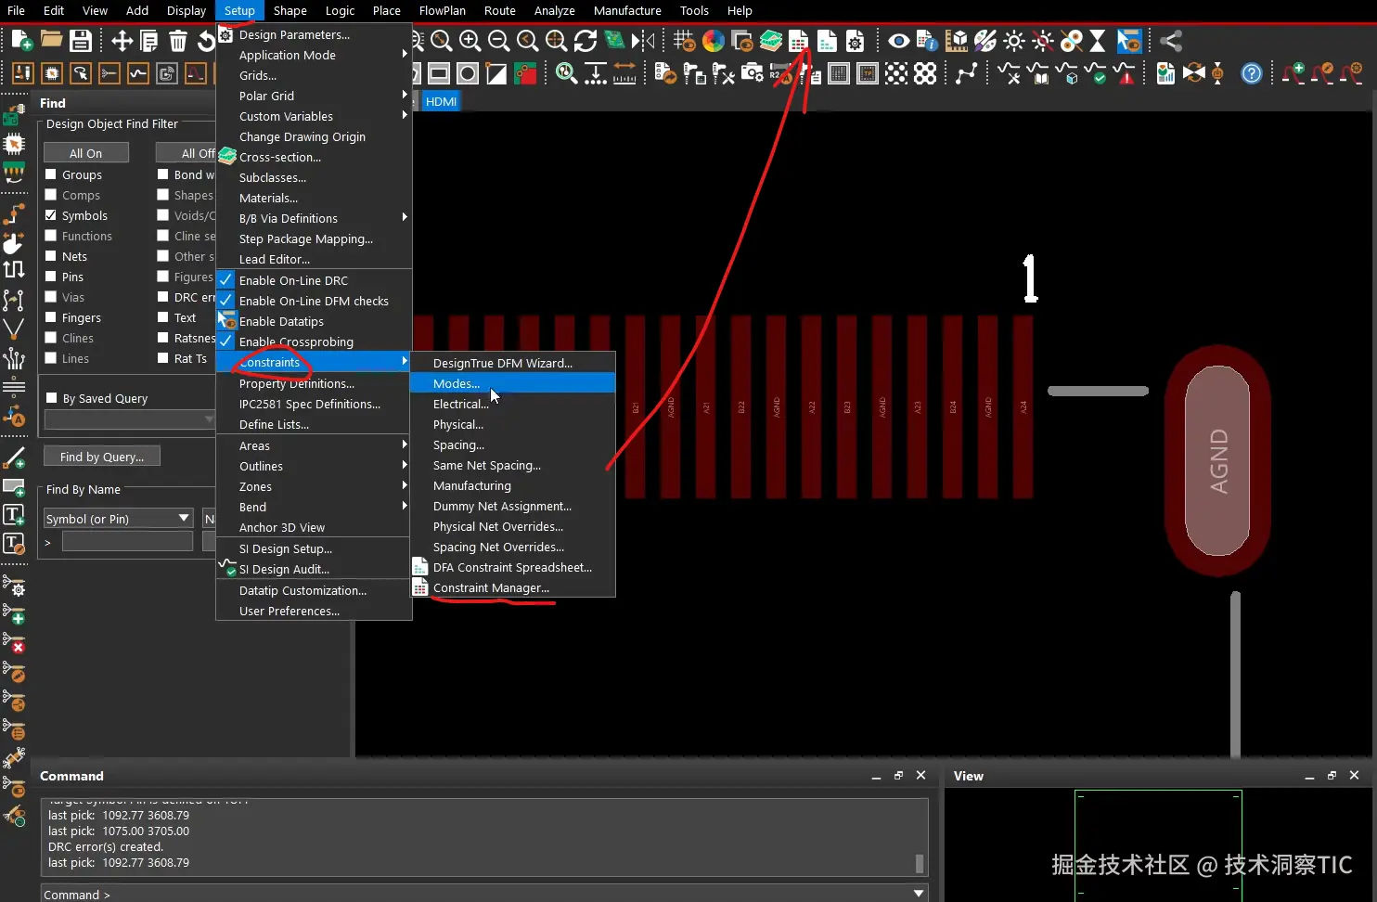
Task: Click the Command > input line
Action: tap(483, 894)
